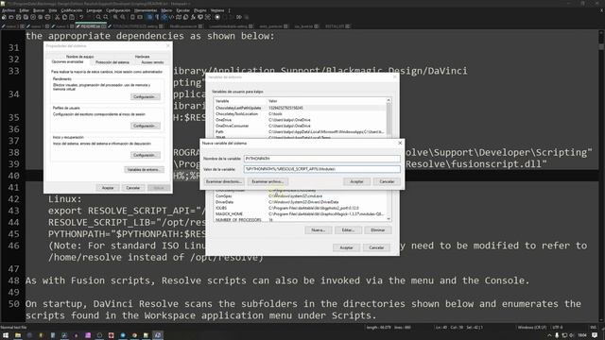This screenshot has width=605, height=340.
Task: Switch to the active README document tab
Action: click(92, 26)
